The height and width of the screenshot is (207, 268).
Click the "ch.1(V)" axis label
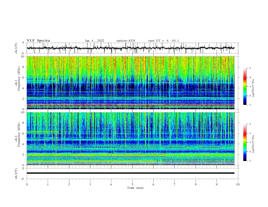(x=16, y=48)
